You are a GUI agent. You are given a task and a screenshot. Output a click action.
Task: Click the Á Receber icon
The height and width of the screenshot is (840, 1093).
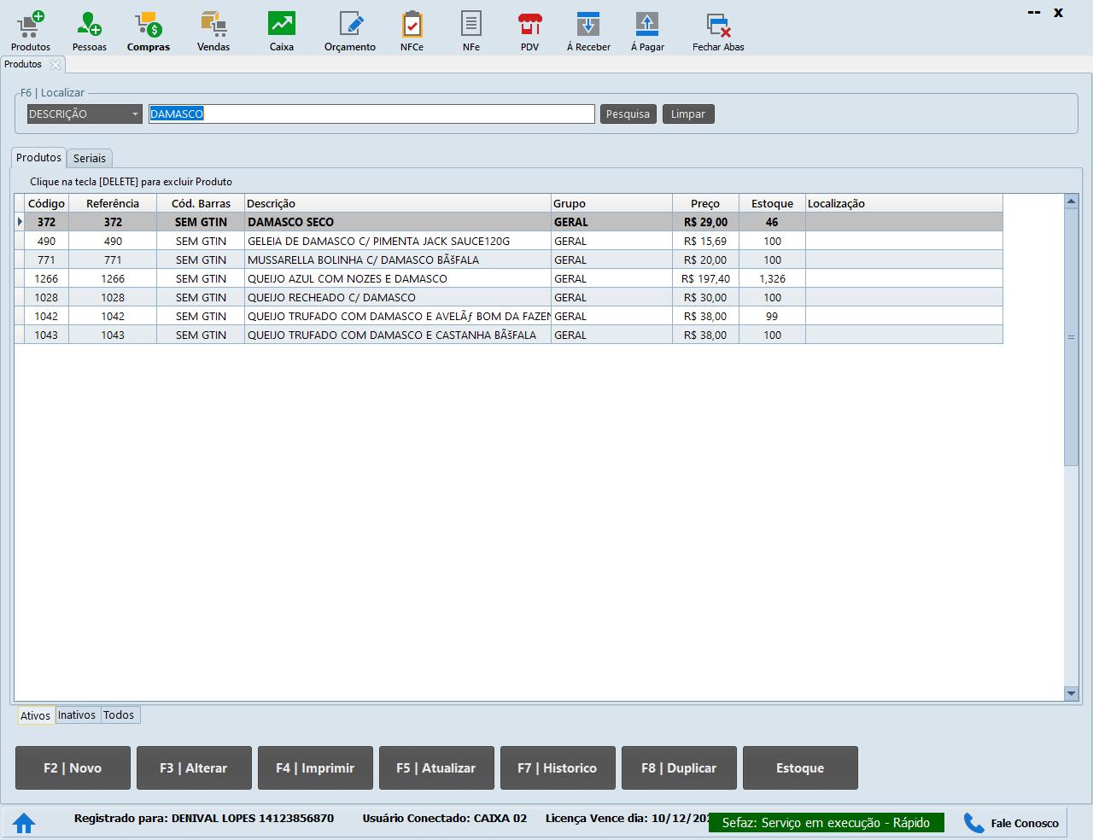tap(588, 26)
